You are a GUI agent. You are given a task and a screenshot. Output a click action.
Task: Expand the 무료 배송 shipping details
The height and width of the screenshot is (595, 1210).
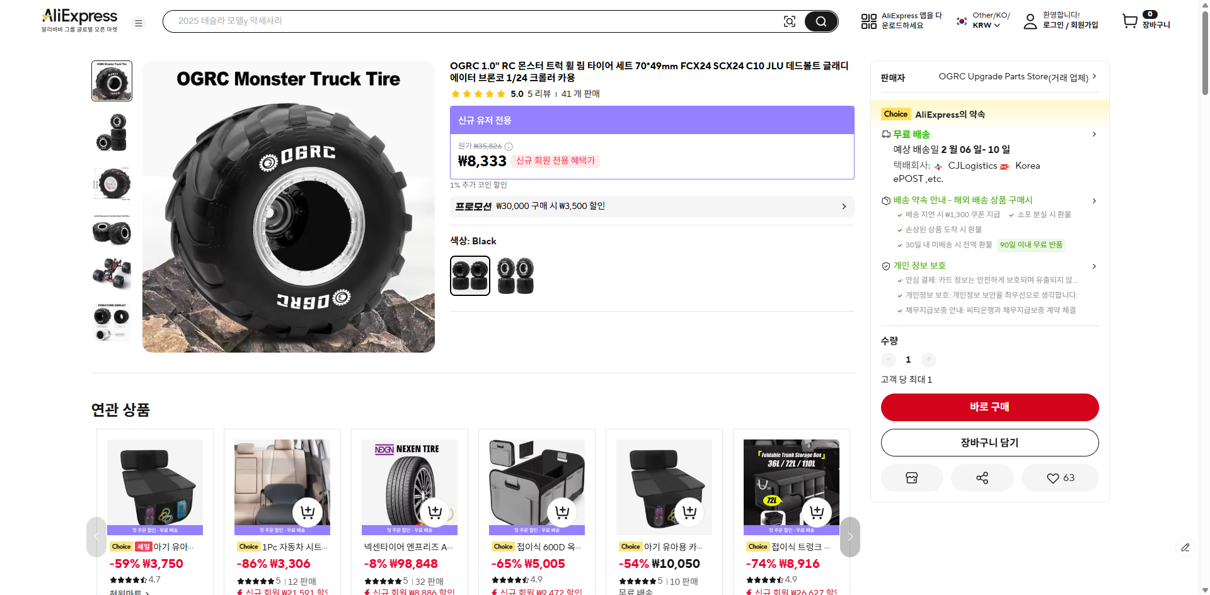pos(1094,134)
